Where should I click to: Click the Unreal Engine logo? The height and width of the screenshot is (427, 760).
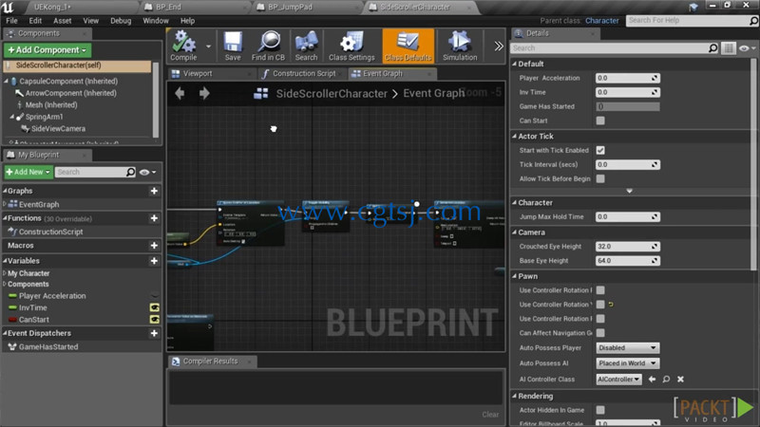coord(9,7)
